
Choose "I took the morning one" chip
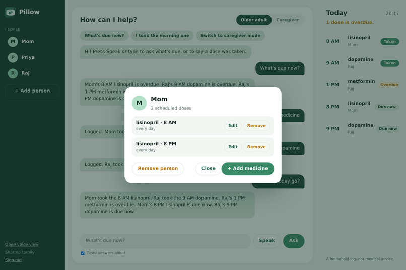[162, 36]
